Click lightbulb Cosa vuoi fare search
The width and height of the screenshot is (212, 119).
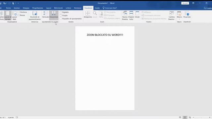pos(110,8)
